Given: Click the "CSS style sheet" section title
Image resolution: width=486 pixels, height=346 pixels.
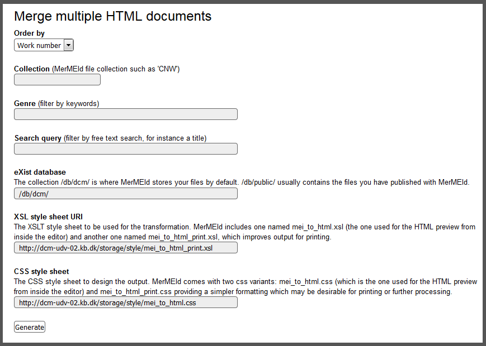Looking at the screenshot, I should coord(41,271).
